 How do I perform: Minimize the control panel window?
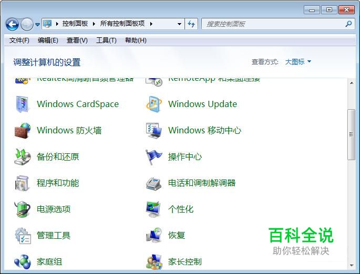tap(312, 10)
